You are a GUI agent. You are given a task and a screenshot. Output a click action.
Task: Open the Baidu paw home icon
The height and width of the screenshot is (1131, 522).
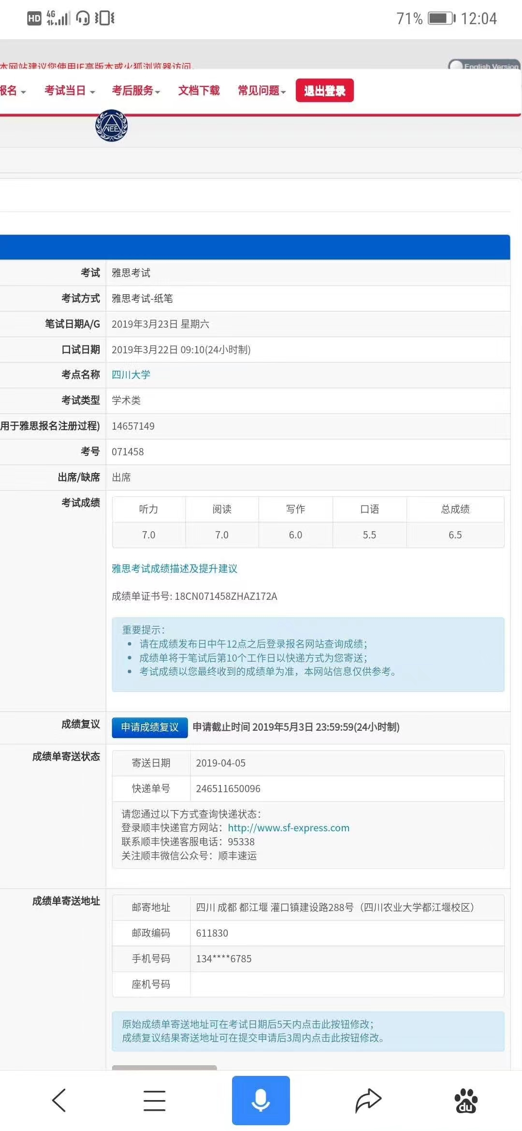(466, 1101)
